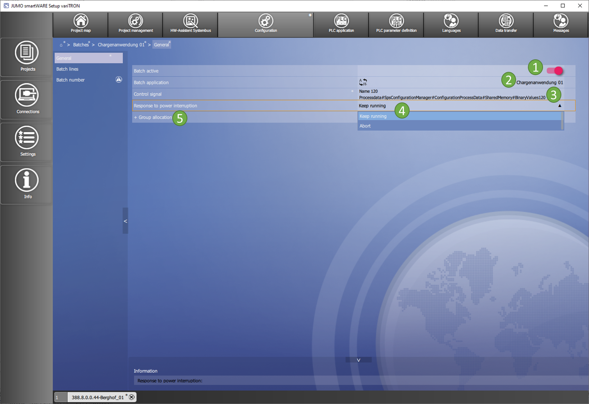Open the Messages section
Image resolution: width=589 pixels, height=404 pixels.
(561, 24)
